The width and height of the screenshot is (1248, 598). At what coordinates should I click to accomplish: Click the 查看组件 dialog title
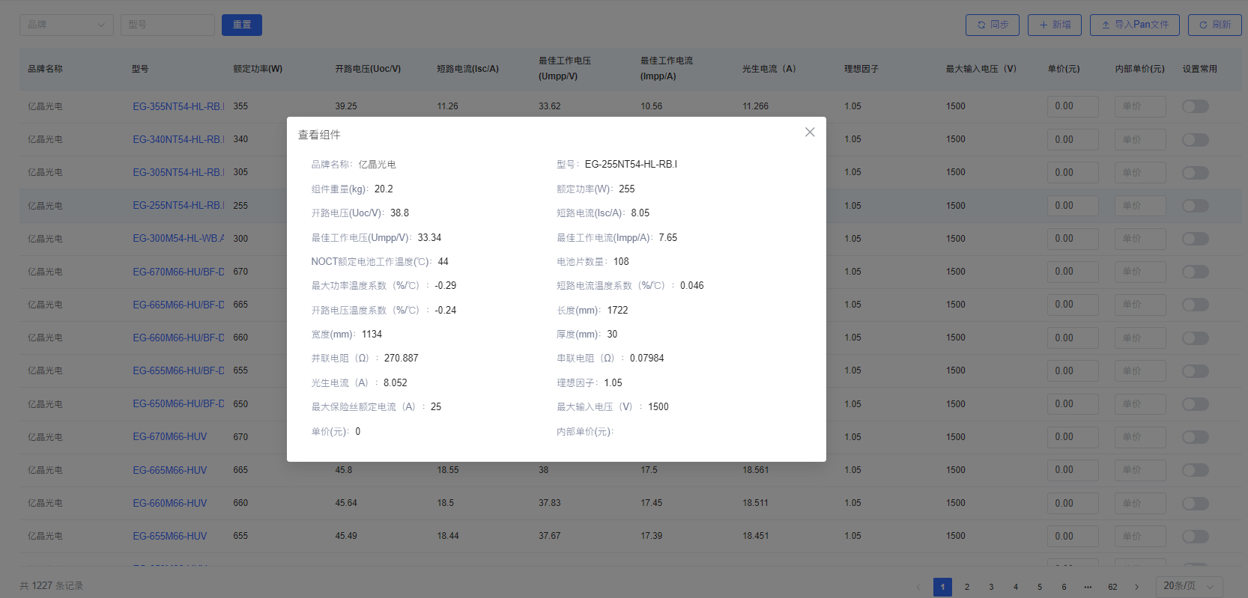pyautogui.click(x=319, y=135)
